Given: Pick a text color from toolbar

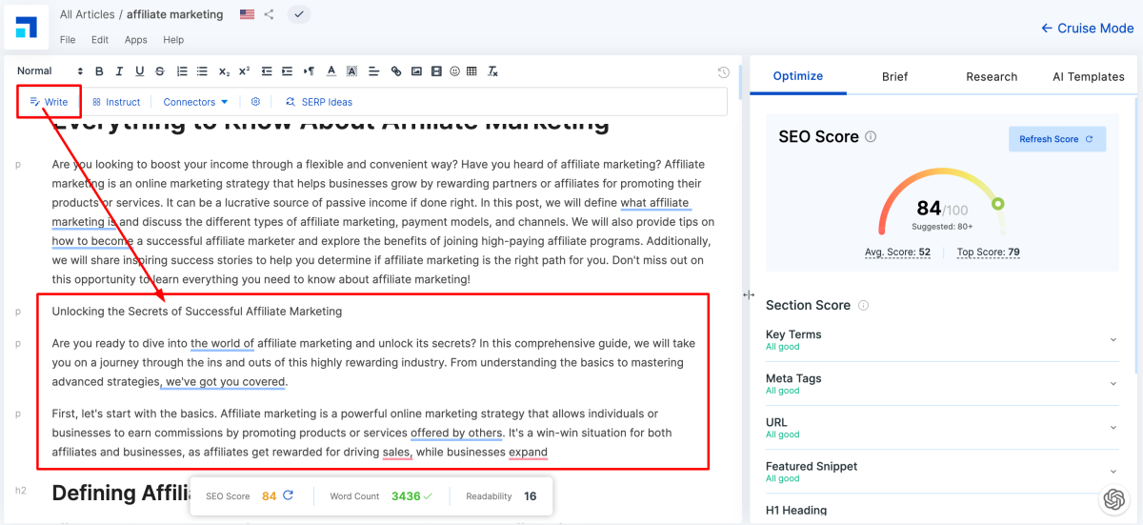Looking at the screenshot, I should tap(331, 71).
